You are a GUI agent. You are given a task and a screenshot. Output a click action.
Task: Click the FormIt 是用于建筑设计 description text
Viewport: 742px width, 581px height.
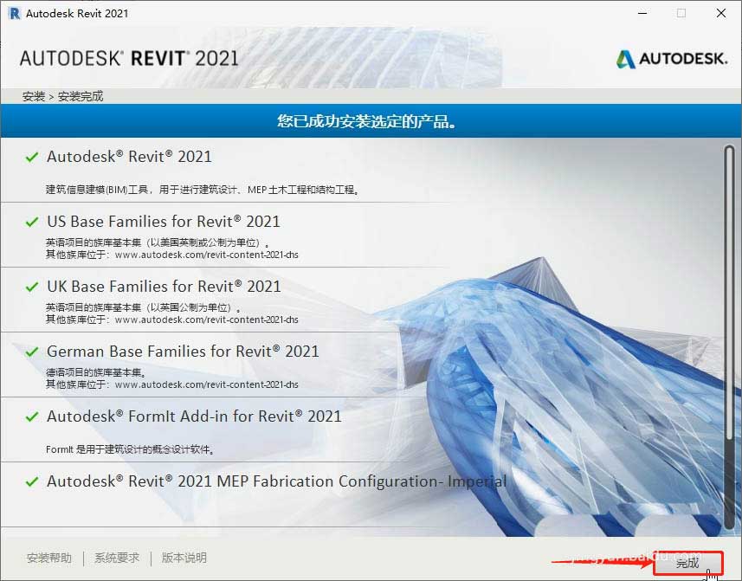tap(131, 449)
